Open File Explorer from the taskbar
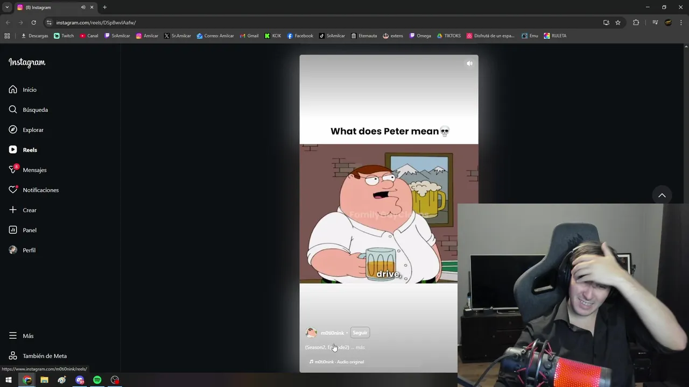The image size is (689, 387). point(44,380)
